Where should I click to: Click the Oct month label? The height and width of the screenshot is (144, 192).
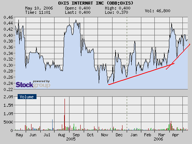click(90, 135)
